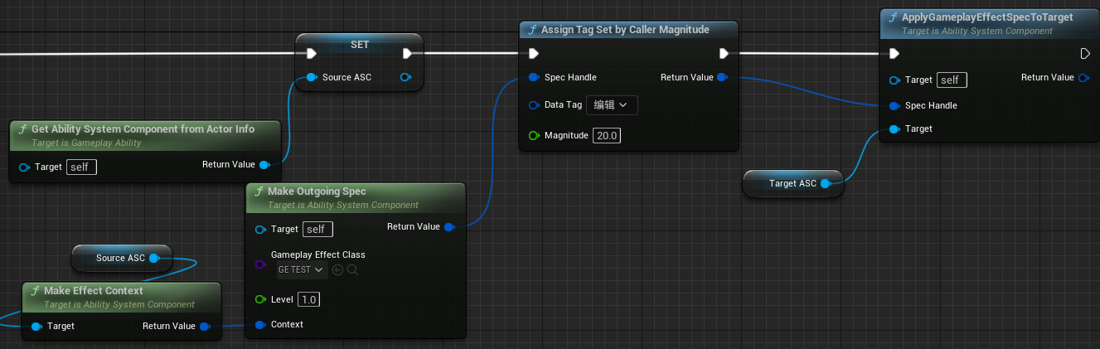The height and width of the screenshot is (349, 1100).
Task: Click Return Value pin of Get Ability System Component
Action: tap(264, 165)
